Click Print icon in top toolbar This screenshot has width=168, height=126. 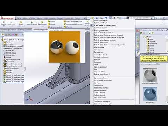coord(101,18)
